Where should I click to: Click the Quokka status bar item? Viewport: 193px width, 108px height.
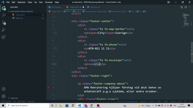click(x=31, y=101)
